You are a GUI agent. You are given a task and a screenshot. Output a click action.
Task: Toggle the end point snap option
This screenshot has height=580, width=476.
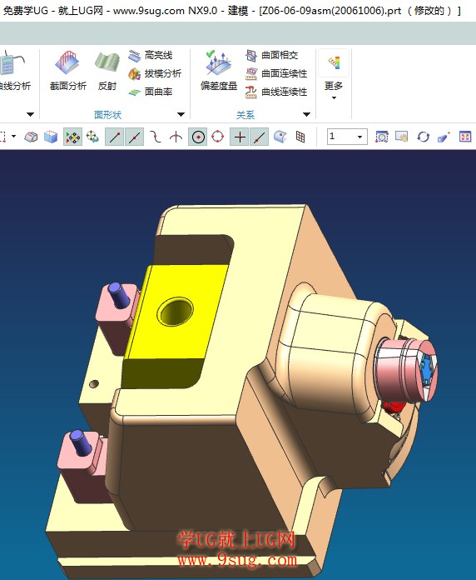tap(115, 137)
